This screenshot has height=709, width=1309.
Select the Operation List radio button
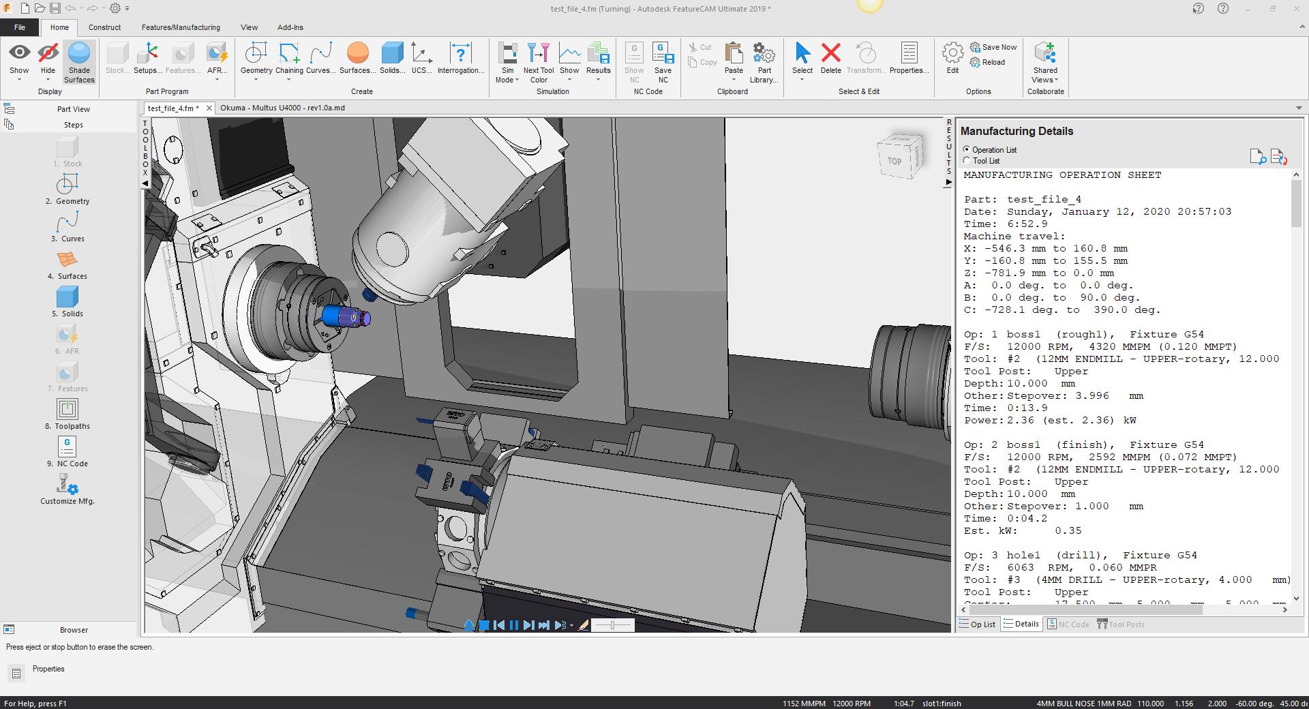966,149
